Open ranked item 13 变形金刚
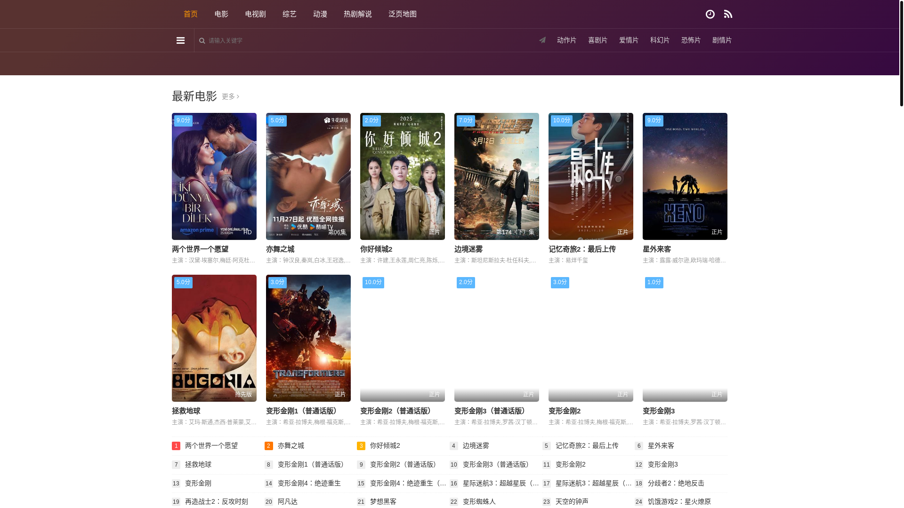Image resolution: width=904 pixels, height=508 pixels. pyautogui.click(x=198, y=483)
